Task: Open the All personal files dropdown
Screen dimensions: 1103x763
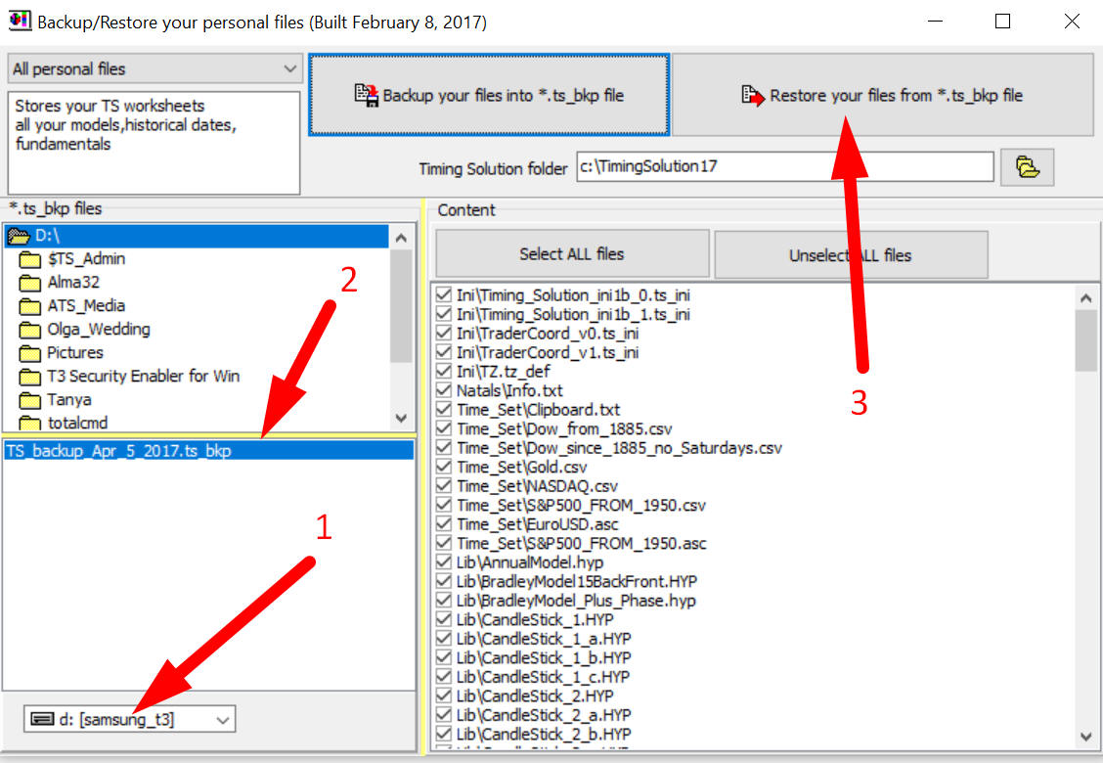Action: pyautogui.click(x=154, y=69)
